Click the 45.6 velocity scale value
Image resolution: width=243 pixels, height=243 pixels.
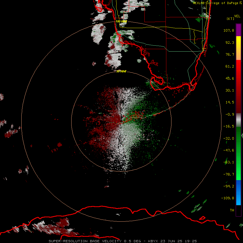coord(230,78)
